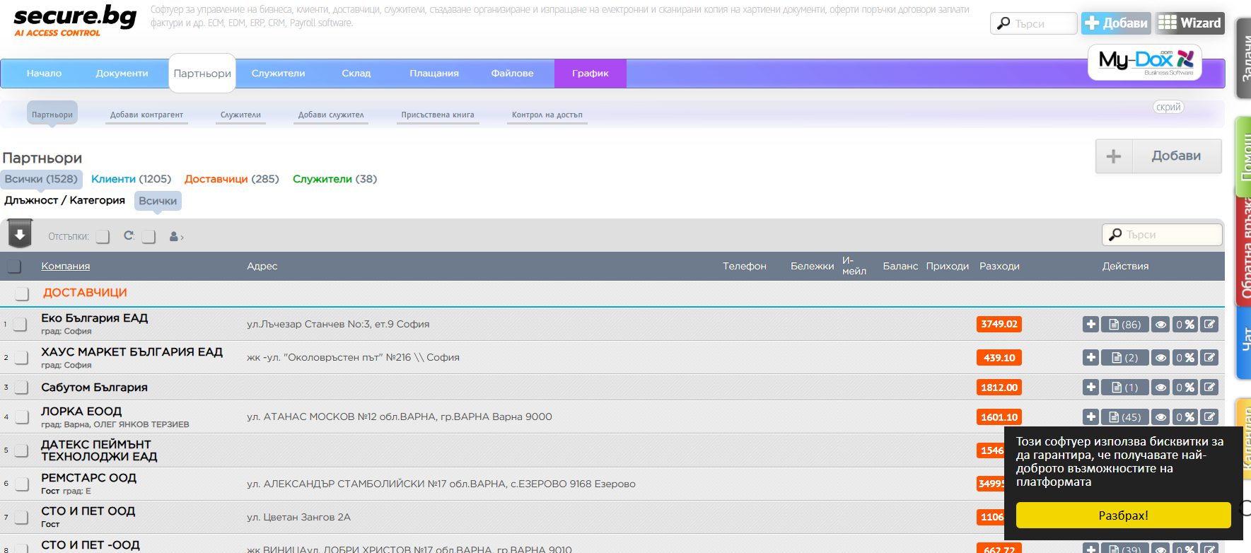This screenshot has width=1251, height=553.
Task: Enable the Отстъпки checkbox
Action: point(103,237)
